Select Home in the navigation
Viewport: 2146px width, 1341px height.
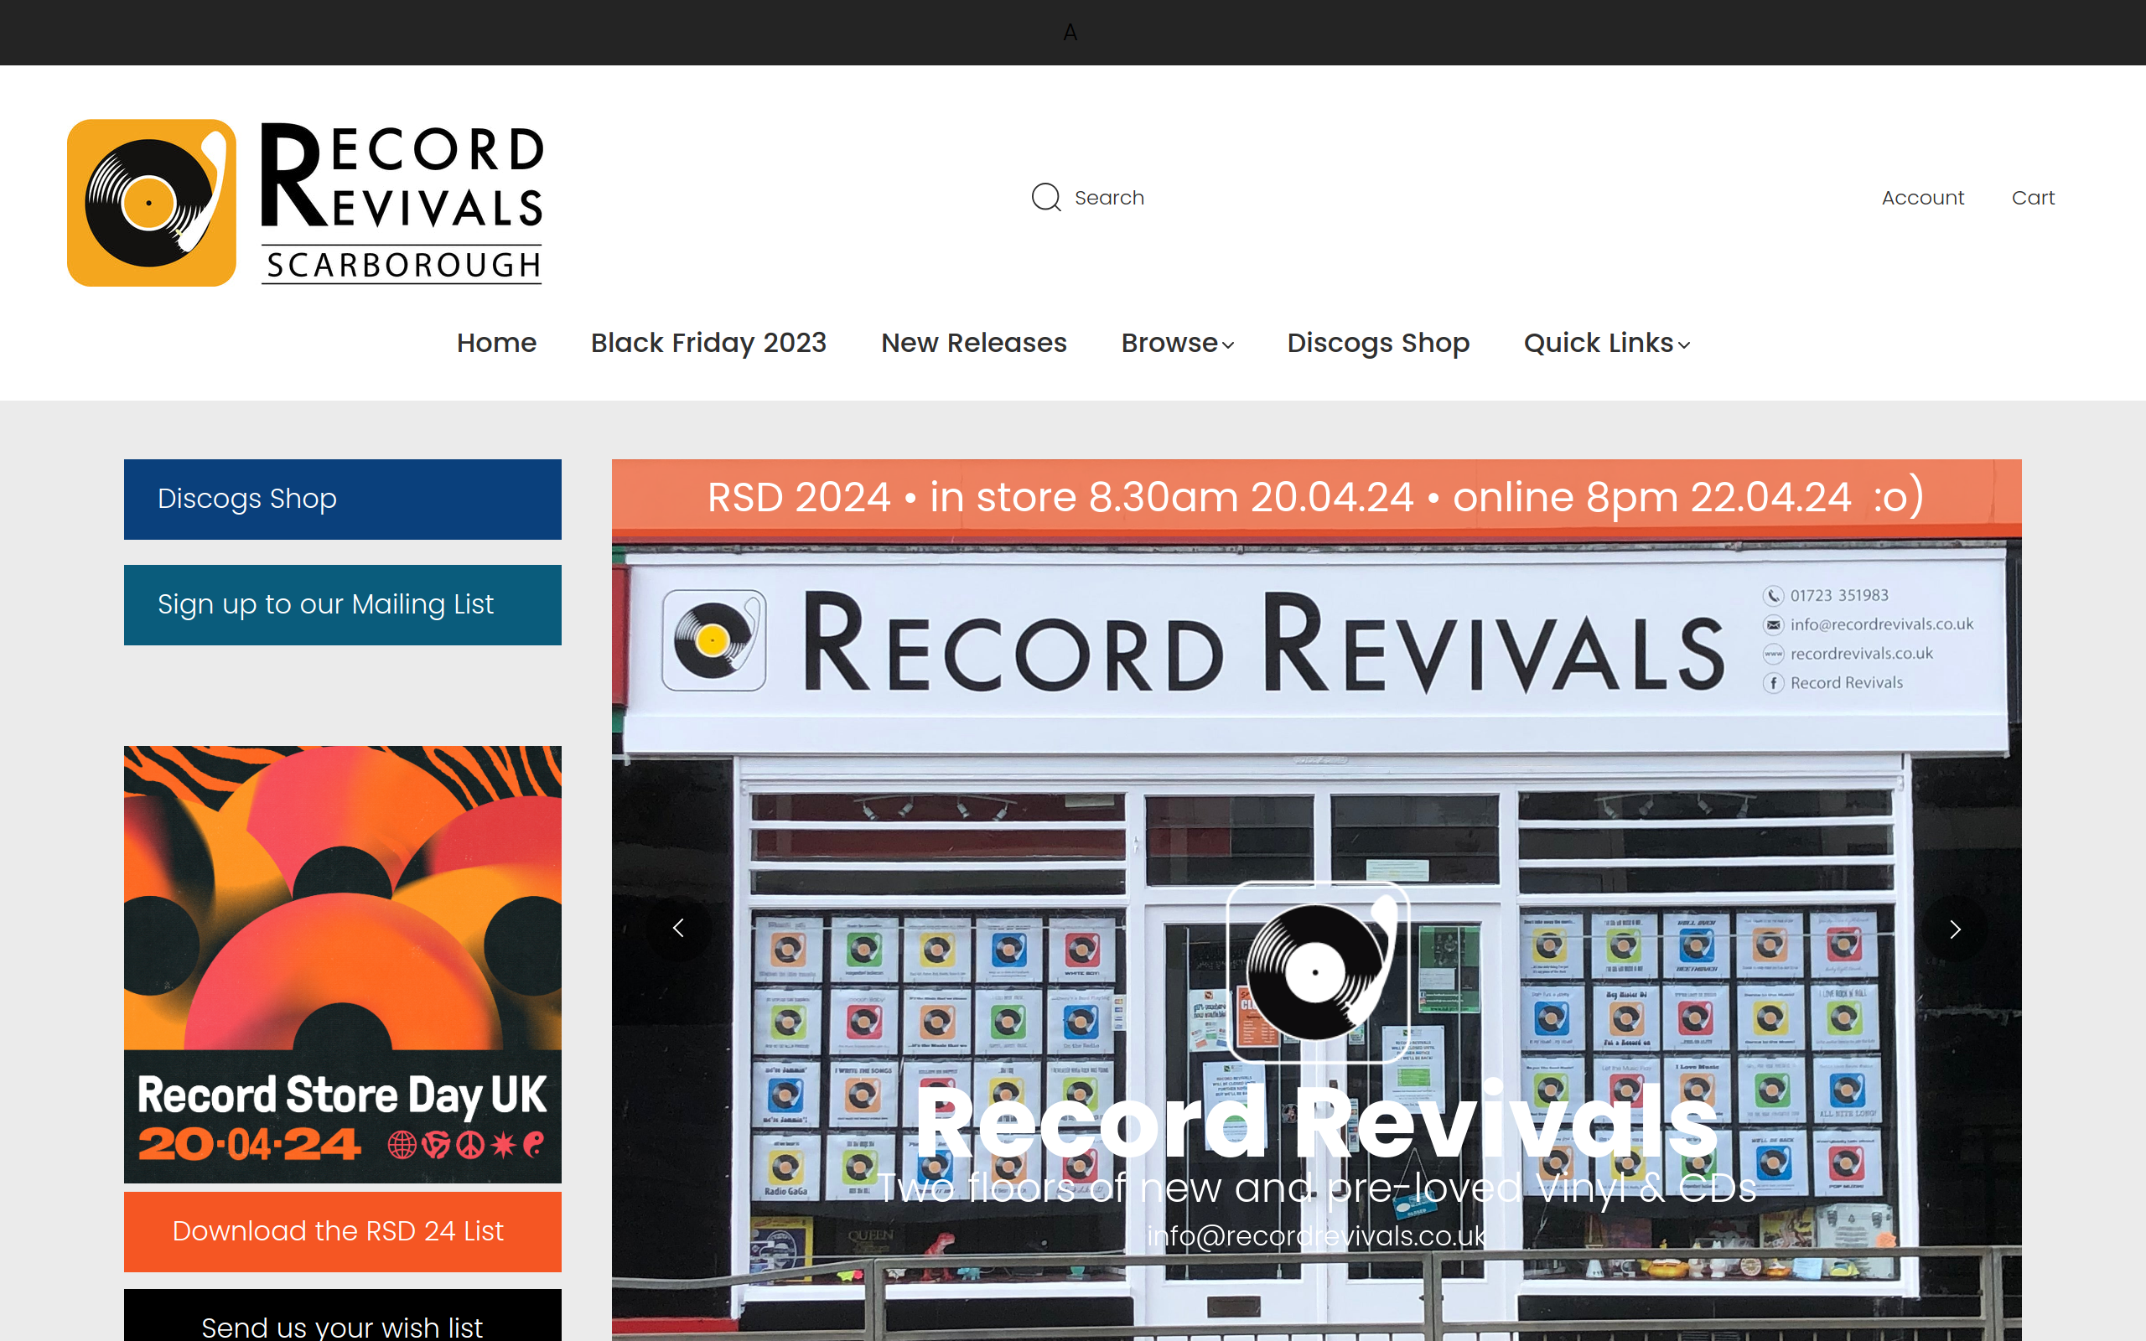point(496,344)
